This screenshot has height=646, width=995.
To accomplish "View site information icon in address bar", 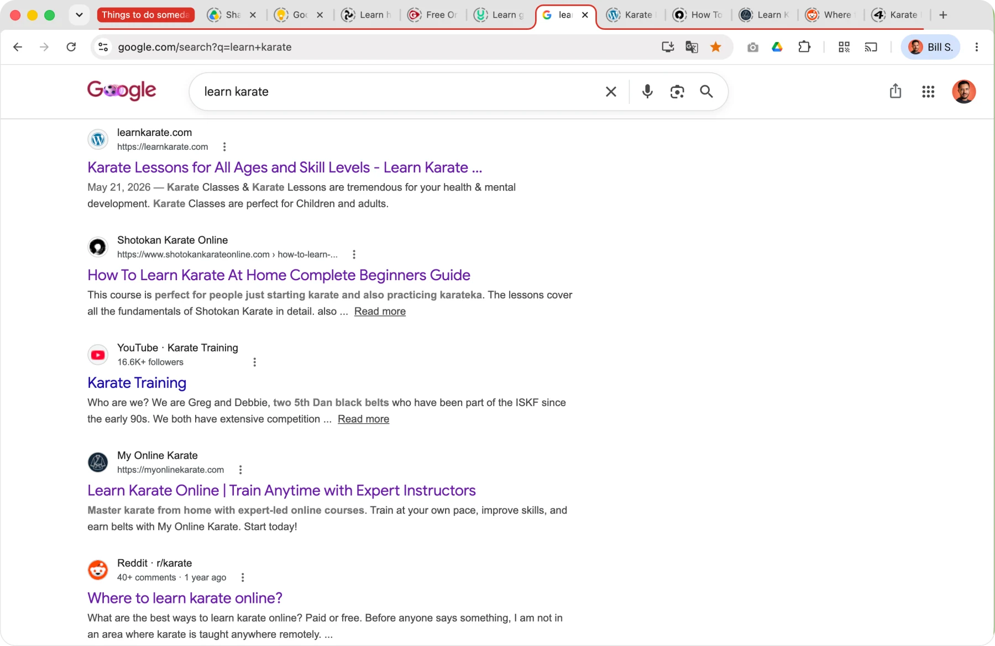I will [103, 47].
